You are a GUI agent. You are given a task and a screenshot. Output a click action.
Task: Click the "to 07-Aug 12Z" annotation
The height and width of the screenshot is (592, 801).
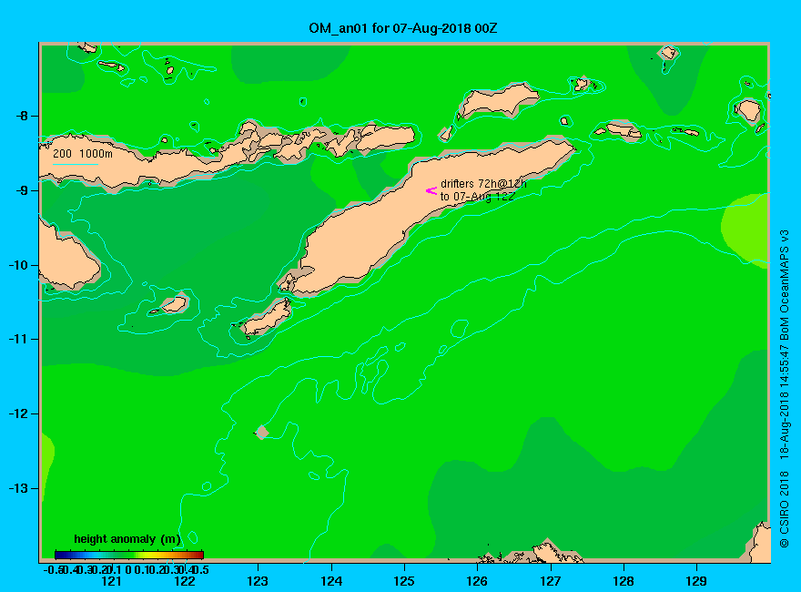tap(477, 197)
